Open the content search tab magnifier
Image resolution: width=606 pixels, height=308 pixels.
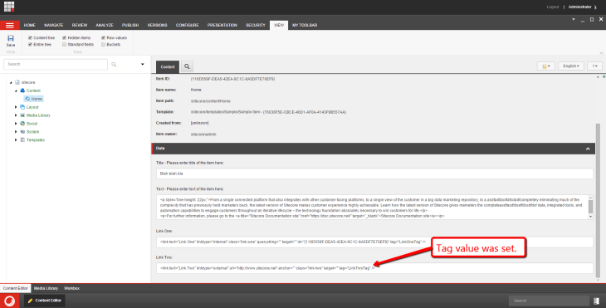pyautogui.click(x=187, y=66)
